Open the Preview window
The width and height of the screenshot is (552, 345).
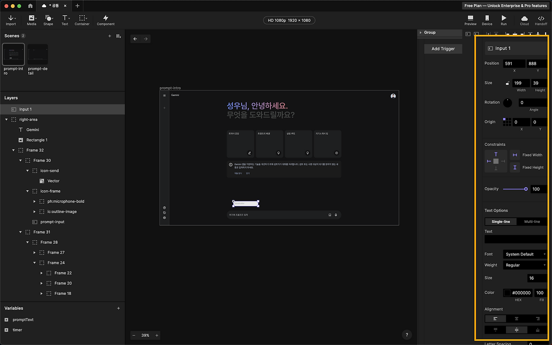tap(470, 20)
